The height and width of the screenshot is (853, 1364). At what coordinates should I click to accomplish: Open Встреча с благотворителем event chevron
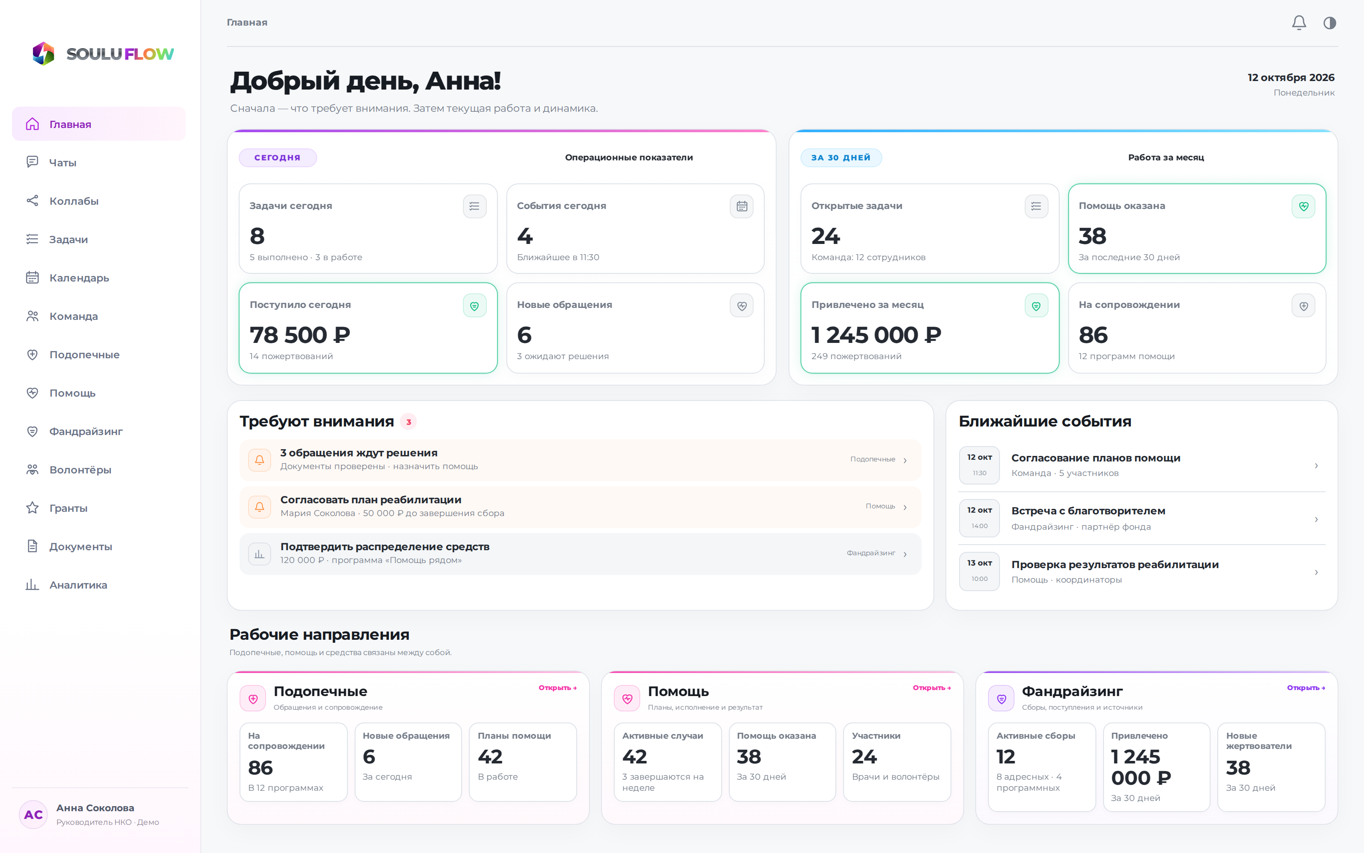click(1316, 519)
